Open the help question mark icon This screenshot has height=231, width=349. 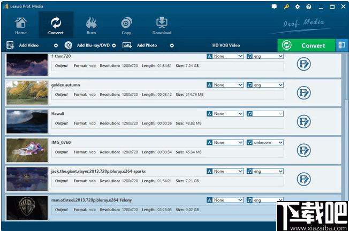click(x=308, y=7)
